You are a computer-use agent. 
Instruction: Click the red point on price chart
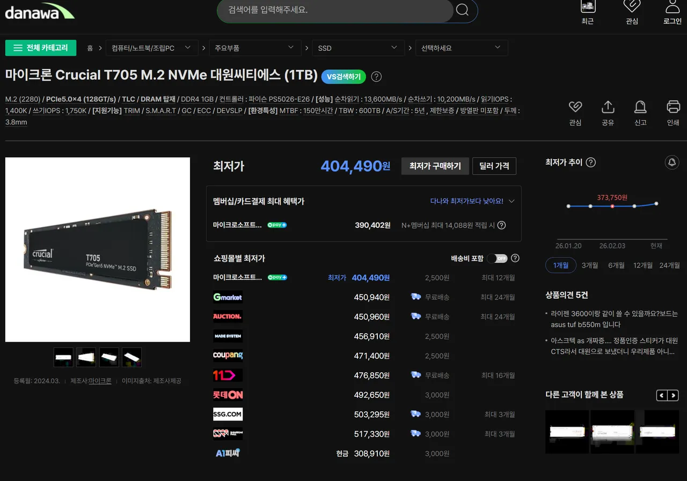click(612, 206)
